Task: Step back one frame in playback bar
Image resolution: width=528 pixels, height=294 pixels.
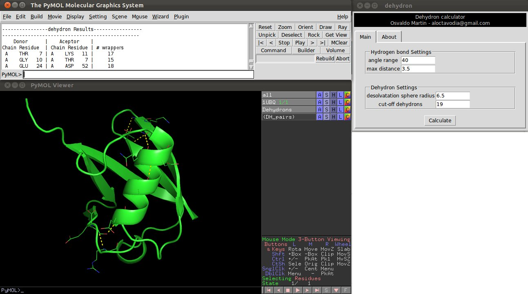Action: click(278, 290)
